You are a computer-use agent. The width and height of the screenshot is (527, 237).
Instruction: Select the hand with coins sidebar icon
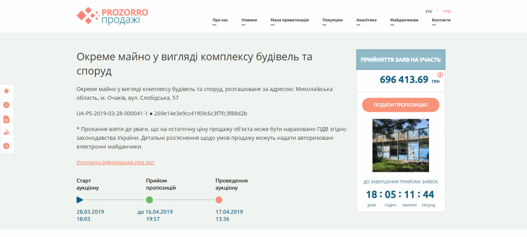click(x=6, y=132)
